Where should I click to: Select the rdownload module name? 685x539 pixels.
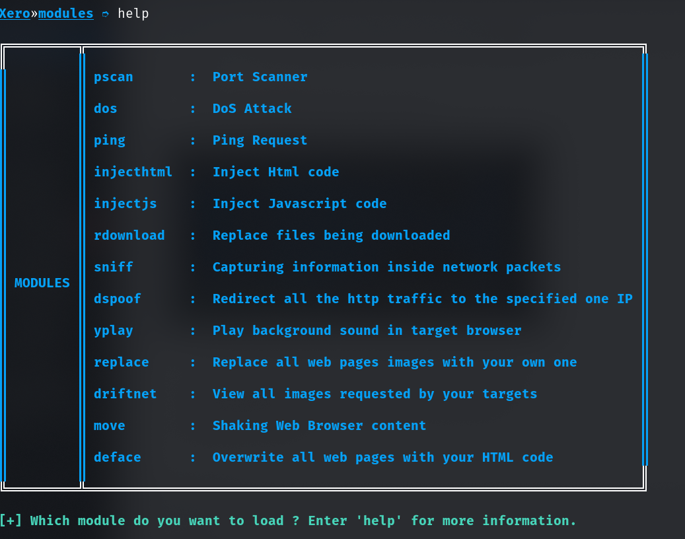[x=129, y=236]
